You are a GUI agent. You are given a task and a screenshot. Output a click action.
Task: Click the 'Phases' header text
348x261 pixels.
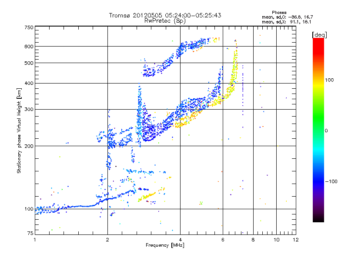tap(279, 13)
